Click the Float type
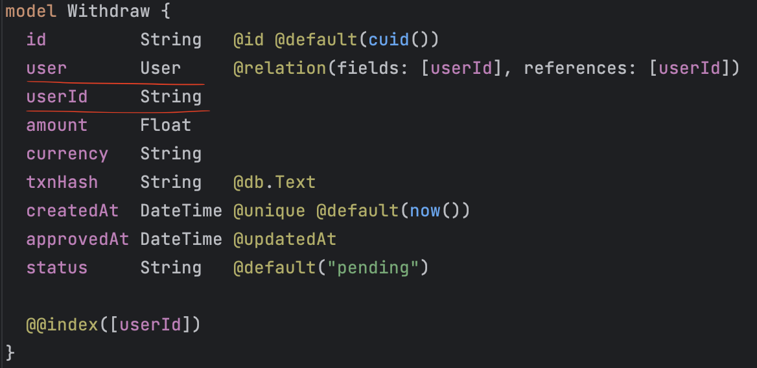757x368 pixels. point(166,125)
